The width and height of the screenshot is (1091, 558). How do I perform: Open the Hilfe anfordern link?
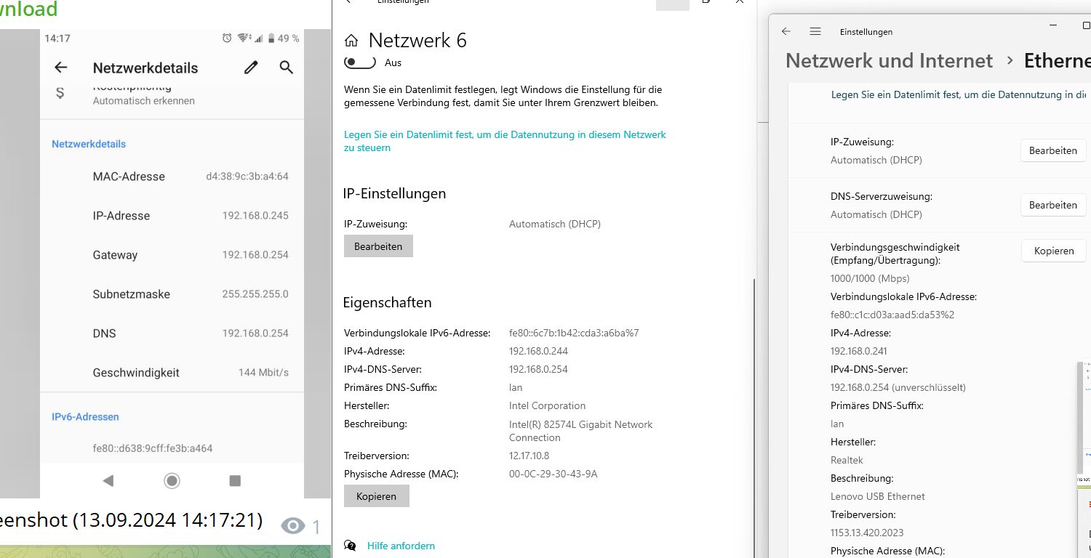coord(401,546)
